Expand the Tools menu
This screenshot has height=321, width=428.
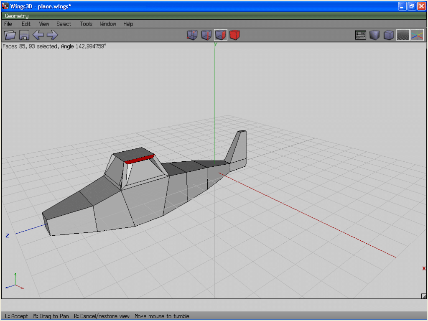[x=86, y=24]
